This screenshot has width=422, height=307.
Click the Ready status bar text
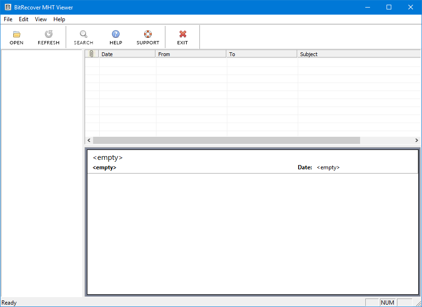9,303
